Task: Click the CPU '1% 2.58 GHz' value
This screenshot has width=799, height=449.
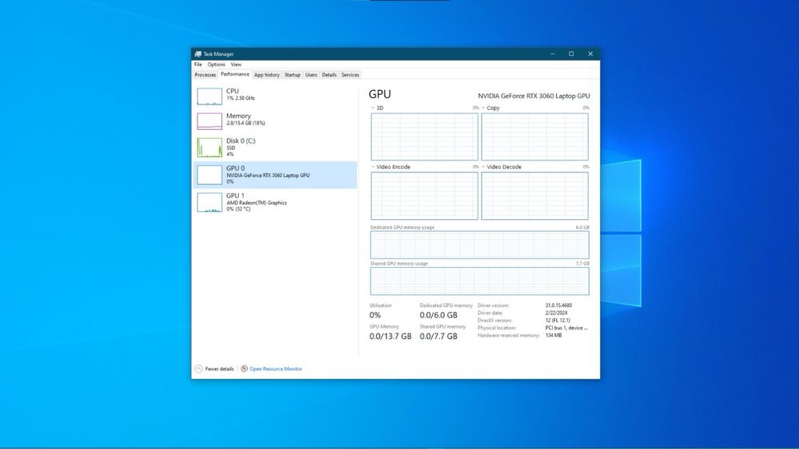Action: (240, 98)
